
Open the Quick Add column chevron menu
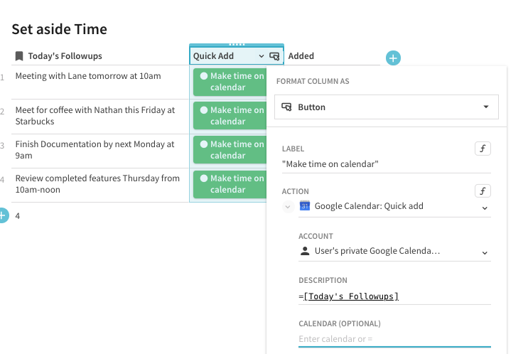(262, 56)
